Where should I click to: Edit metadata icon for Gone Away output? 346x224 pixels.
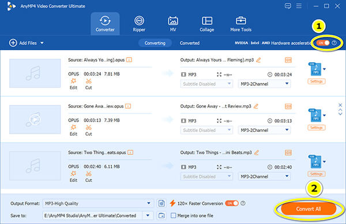coord(288,106)
